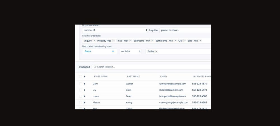280x126 pixels.
Task: Open the 'contains' operator dropdown
Action: point(130,51)
